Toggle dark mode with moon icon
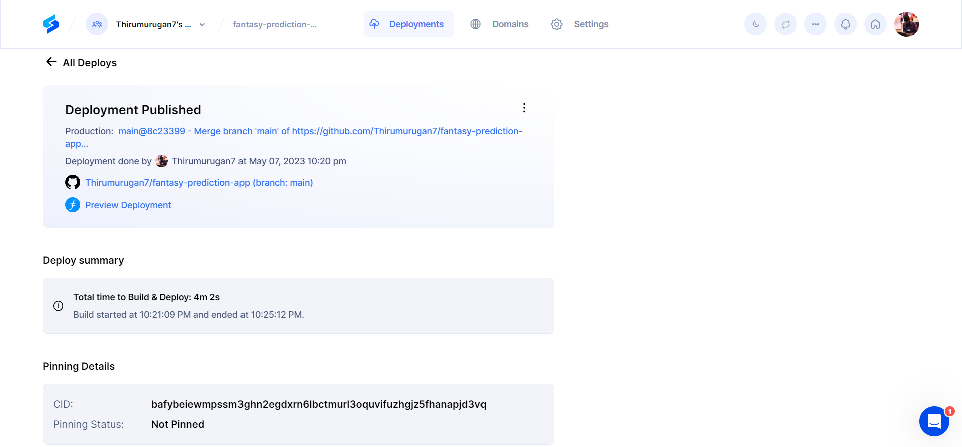The width and height of the screenshot is (962, 447). pyautogui.click(x=756, y=24)
